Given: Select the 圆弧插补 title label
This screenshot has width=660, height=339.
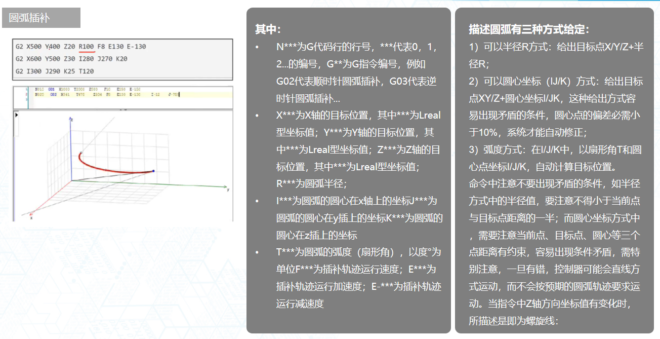Looking at the screenshot, I should [x=29, y=17].
